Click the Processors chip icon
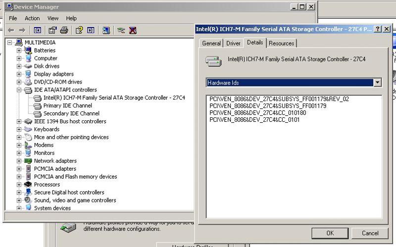The height and width of the screenshot is (247, 396). click(x=28, y=184)
